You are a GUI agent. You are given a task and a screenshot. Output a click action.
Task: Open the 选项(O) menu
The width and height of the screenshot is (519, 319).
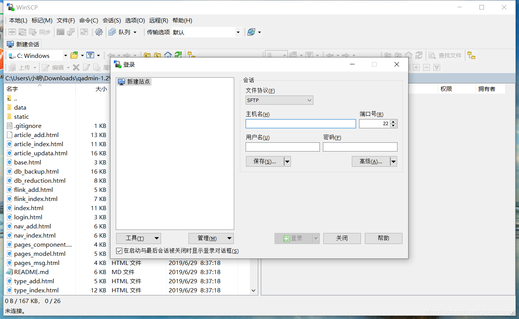pos(135,21)
